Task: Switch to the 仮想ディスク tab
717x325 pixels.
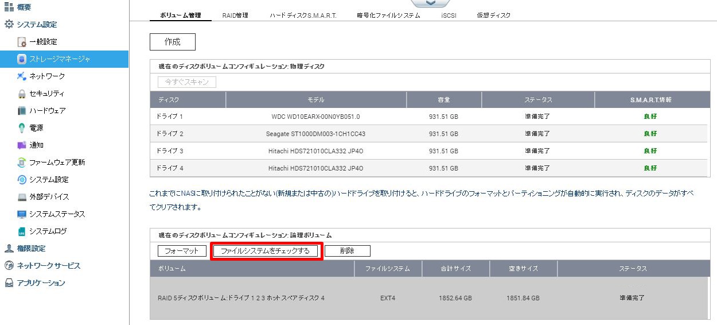Action: [x=493, y=16]
